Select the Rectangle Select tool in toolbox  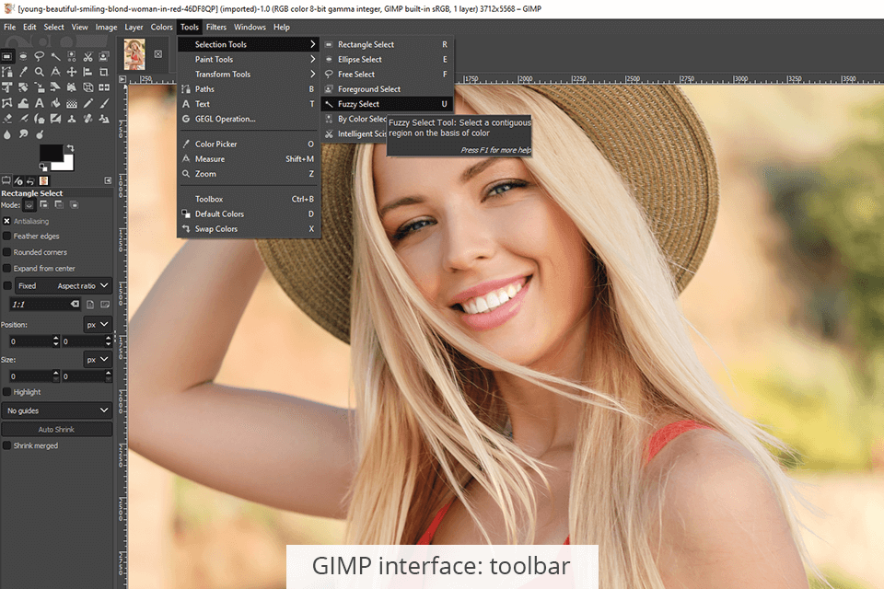point(6,56)
